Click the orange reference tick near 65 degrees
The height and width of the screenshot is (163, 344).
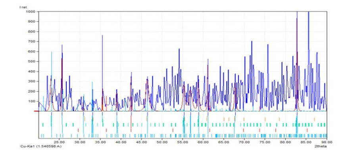pyautogui.click(x=224, y=119)
